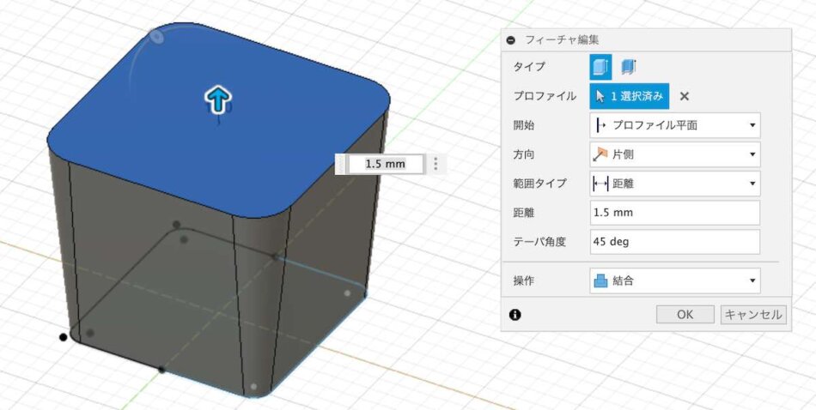
Task: Confirm the feature edit with OK
Action: [685, 315]
